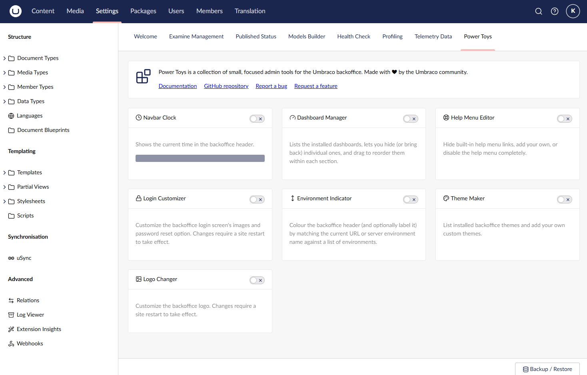This screenshot has width=587, height=375.
Task: Switch to the Welcome tab
Action: pos(146,36)
